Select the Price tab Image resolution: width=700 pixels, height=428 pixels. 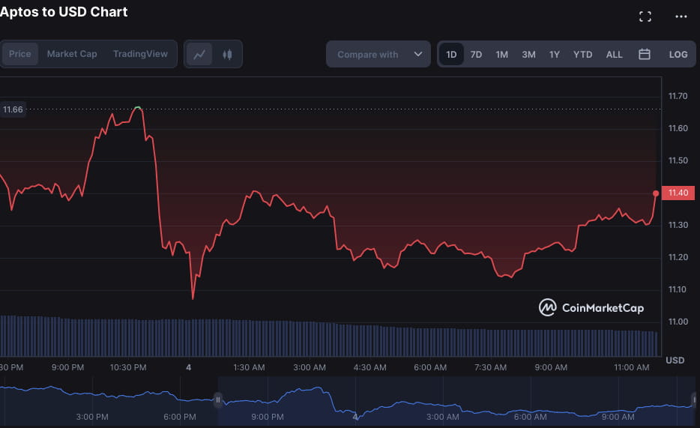pyautogui.click(x=20, y=54)
